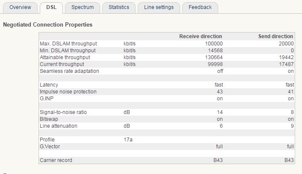Show the Feedback tab
The width and height of the screenshot is (302, 174).
200,7
